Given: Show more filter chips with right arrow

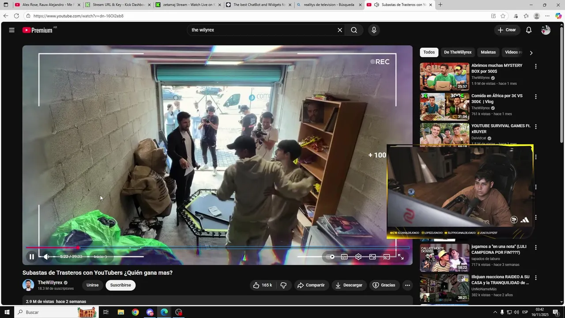Looking at the screenshot, I should pyautogui.click(x=531, y=53).
